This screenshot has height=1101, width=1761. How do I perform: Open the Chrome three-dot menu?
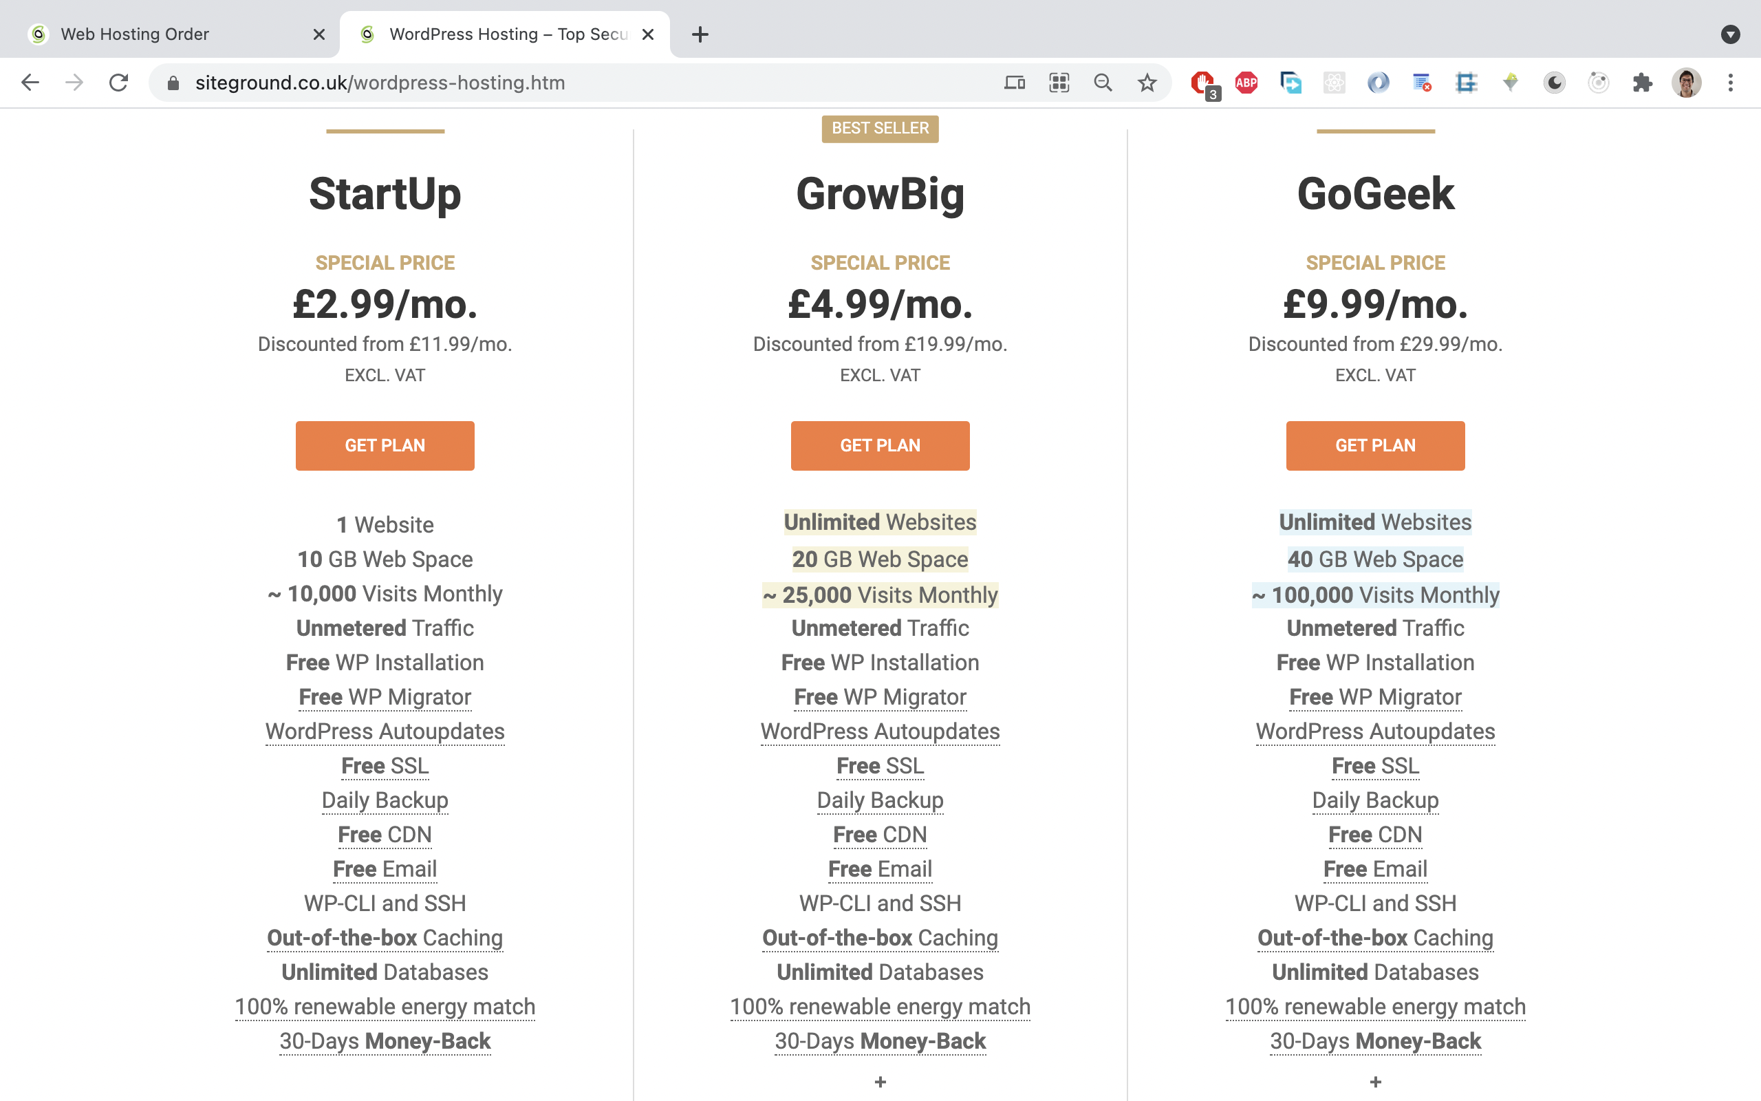pyautogui.click(x=1731, y=83)
